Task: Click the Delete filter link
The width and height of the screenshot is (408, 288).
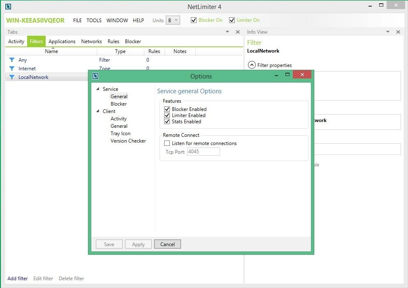Action: click(x=71, y=279)
